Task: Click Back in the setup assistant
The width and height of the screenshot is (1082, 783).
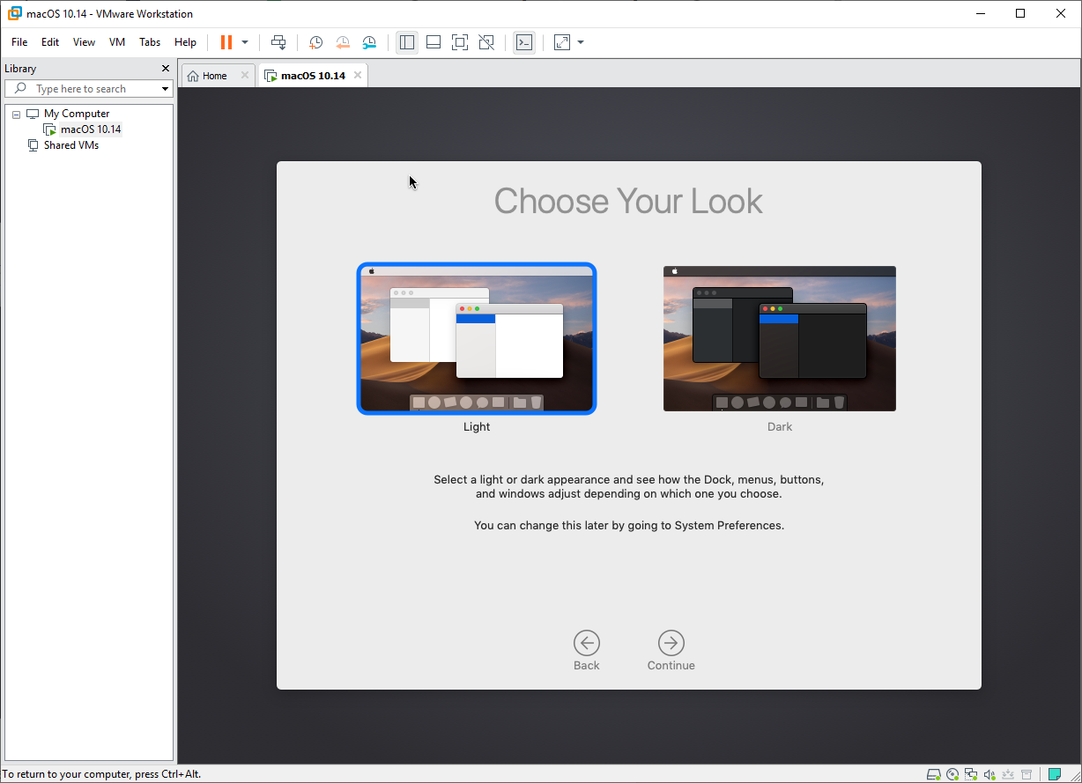Action: tap(587, 644)
